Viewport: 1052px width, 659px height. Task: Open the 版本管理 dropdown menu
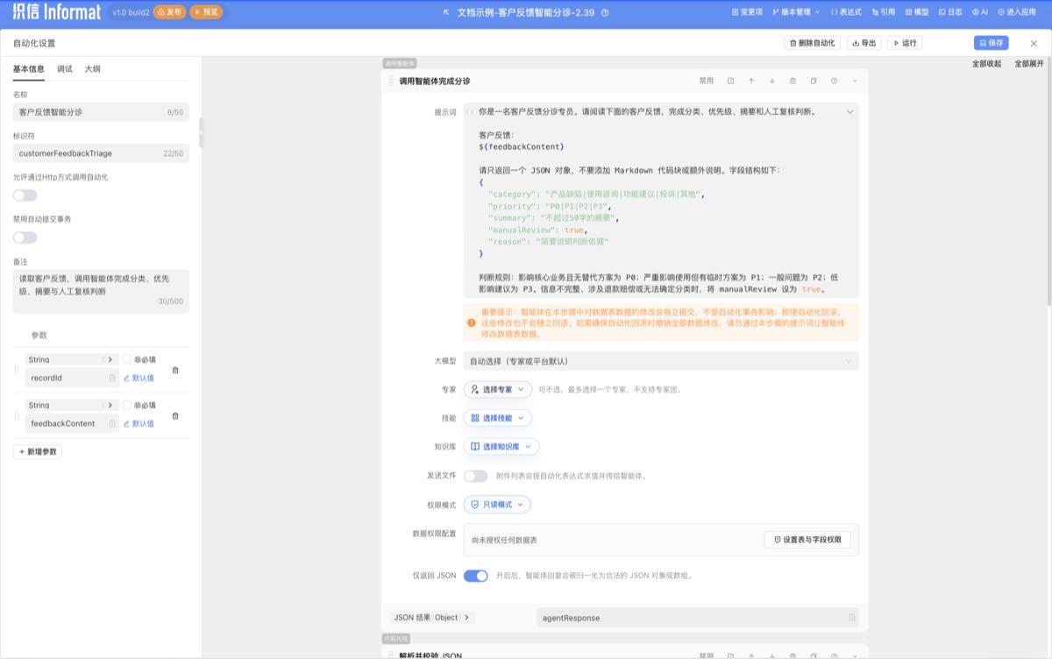coord(796,12)
